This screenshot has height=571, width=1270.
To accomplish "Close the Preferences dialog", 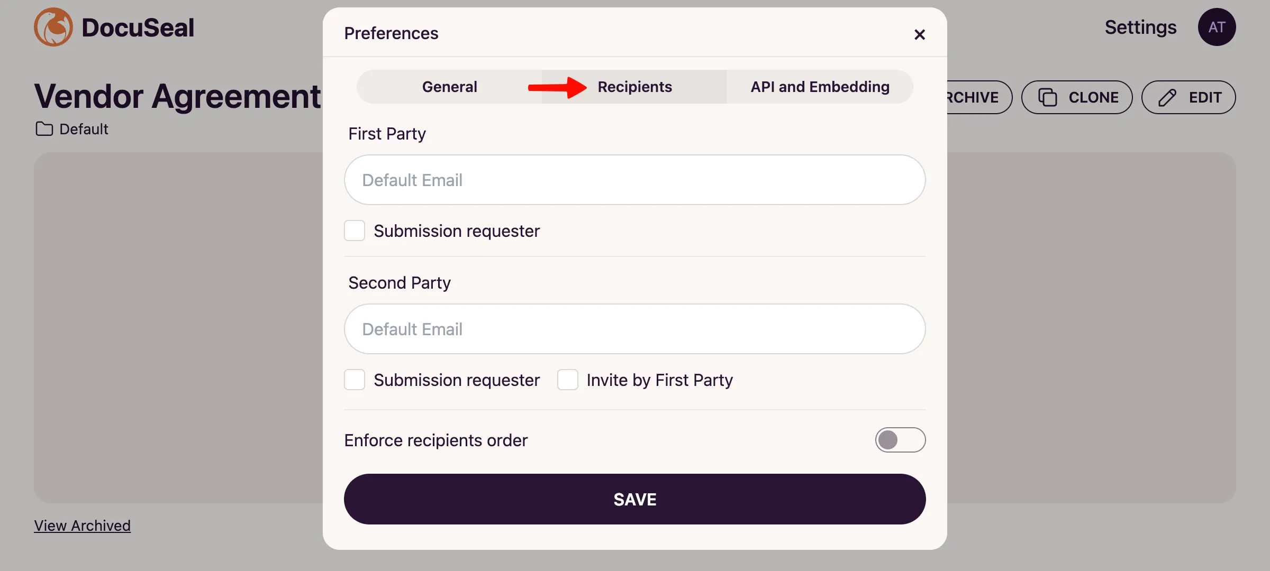I will (920, 35).
